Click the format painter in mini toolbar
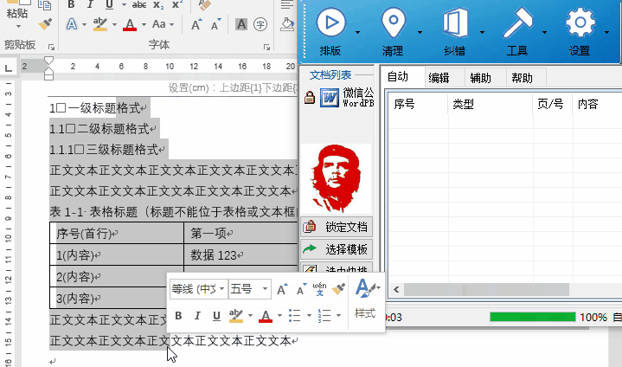 339,289
